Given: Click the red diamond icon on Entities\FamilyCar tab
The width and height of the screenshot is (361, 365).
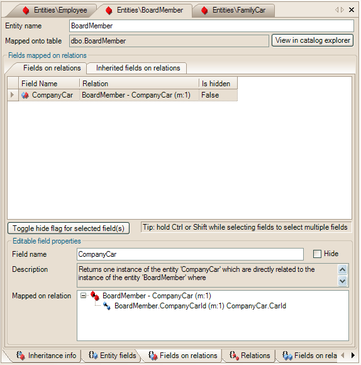Looking at the screenshot, I should coord(204,11).
